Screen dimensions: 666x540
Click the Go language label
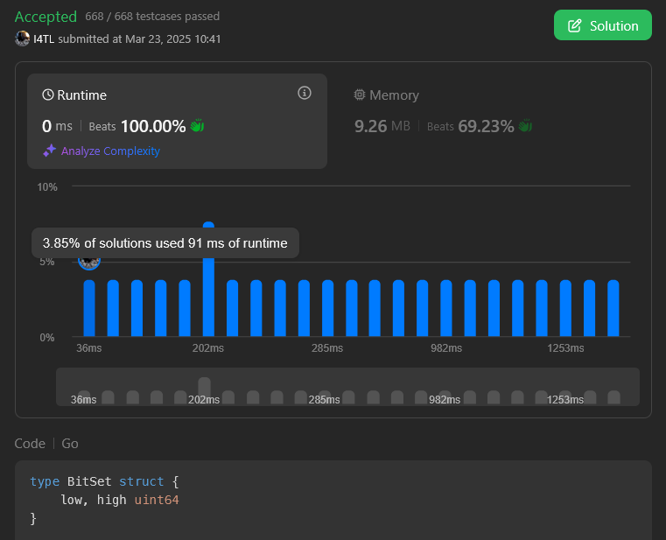point(70,444)
